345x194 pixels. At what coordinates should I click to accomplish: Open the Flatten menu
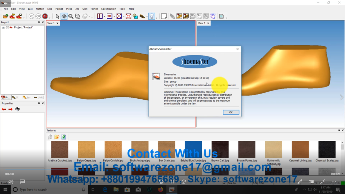(x=40, y=9)
